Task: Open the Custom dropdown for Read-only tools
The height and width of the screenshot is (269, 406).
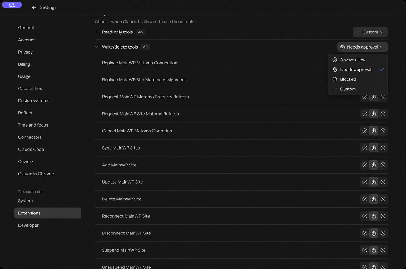Action: pyautogui.click(x=370, y=32)
